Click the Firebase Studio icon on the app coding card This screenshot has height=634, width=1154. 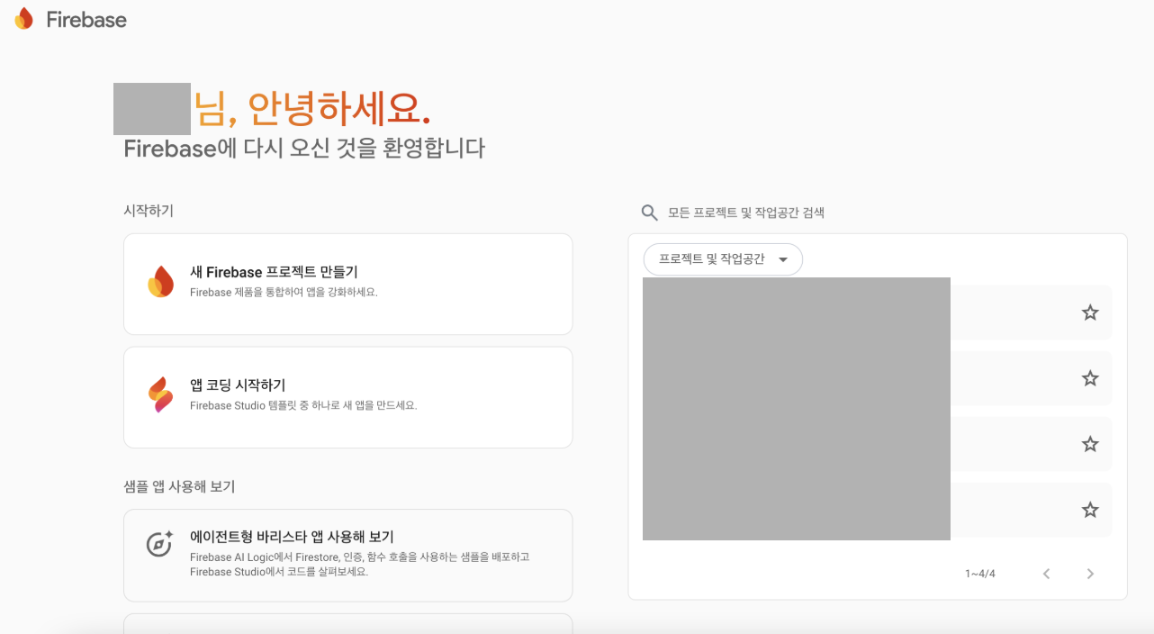161,395
